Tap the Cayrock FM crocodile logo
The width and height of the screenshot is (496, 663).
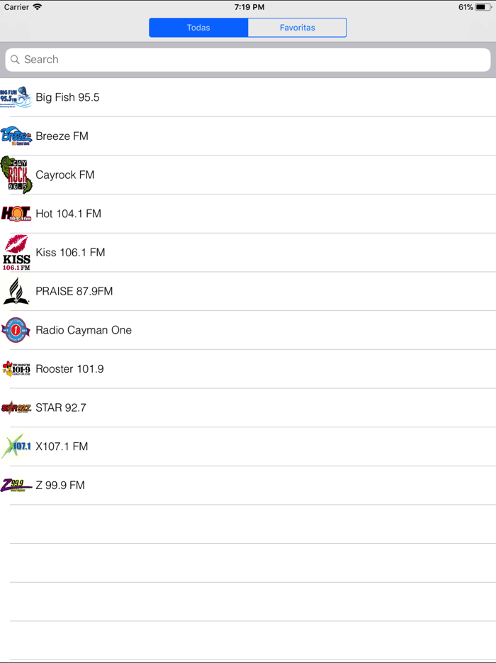[x=16, y=175]
